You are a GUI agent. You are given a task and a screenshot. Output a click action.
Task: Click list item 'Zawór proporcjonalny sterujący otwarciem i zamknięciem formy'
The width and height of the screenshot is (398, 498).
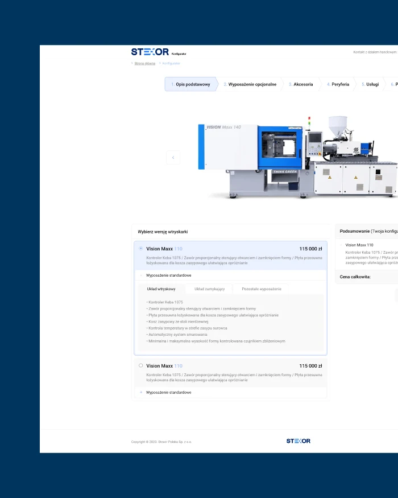click(201, 308)
